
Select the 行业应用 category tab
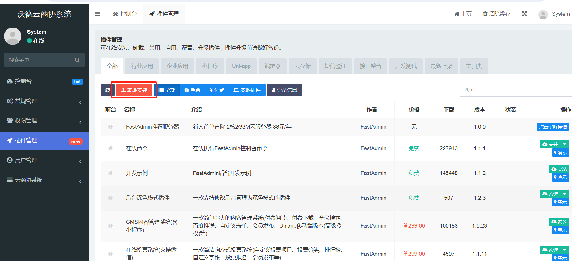(142, 66)
